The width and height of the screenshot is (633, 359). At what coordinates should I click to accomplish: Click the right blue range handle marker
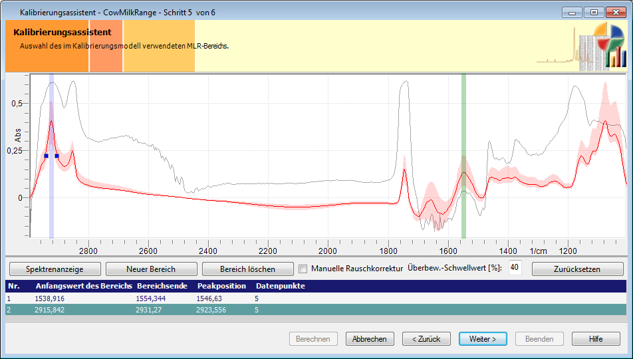click(57, 156)
